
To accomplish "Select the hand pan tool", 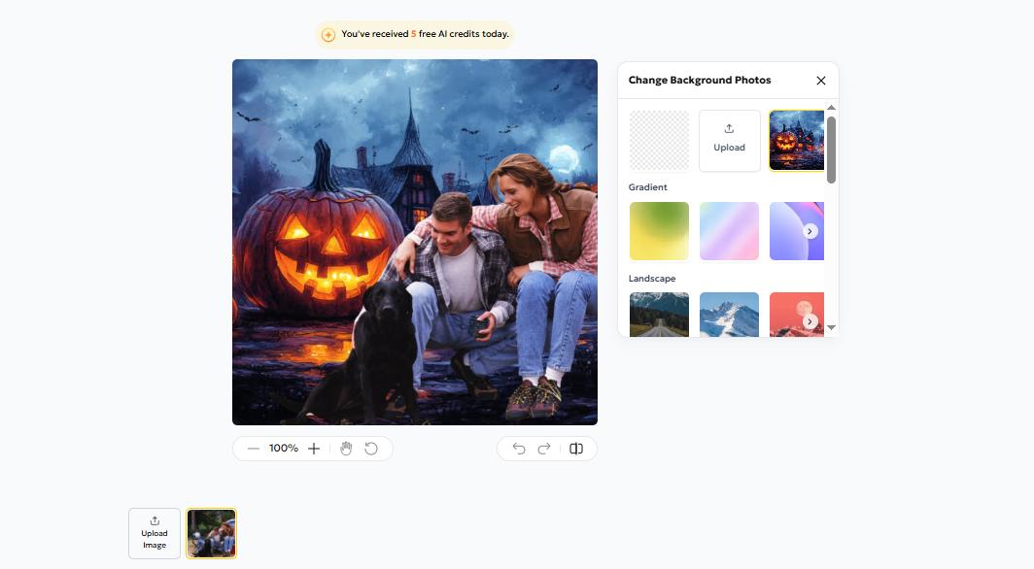I will click(x=346, y=448).
